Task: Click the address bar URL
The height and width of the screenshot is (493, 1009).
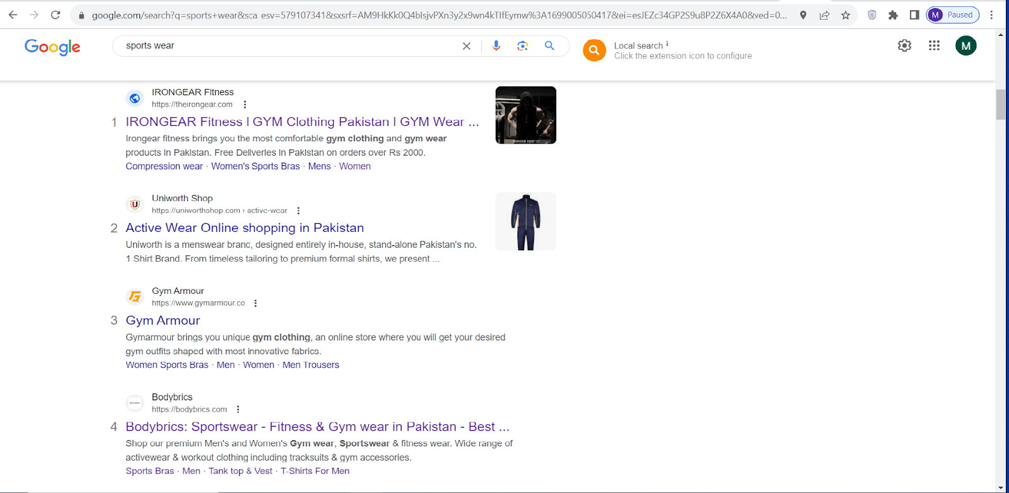Action: (440, 15)
